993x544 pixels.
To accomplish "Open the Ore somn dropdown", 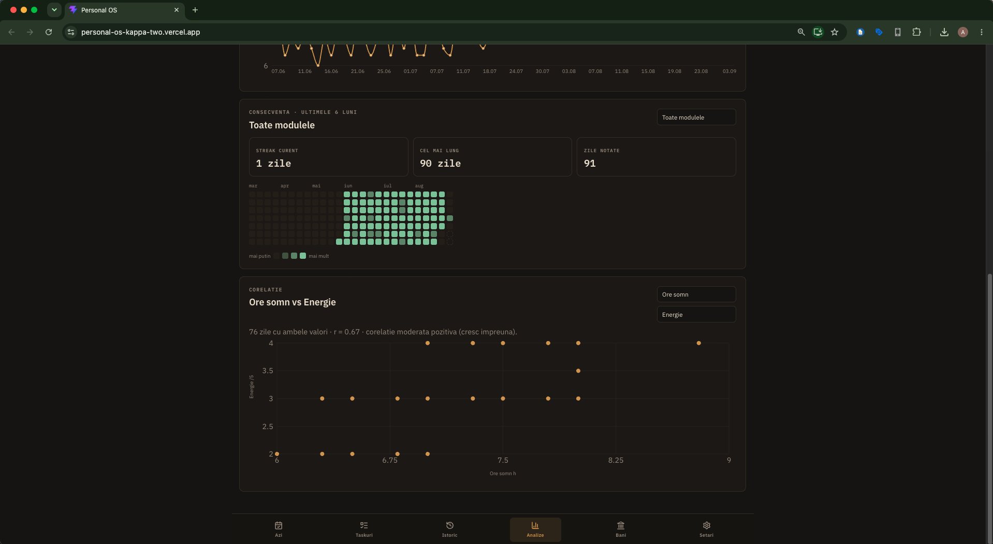I will pos(696,295).
